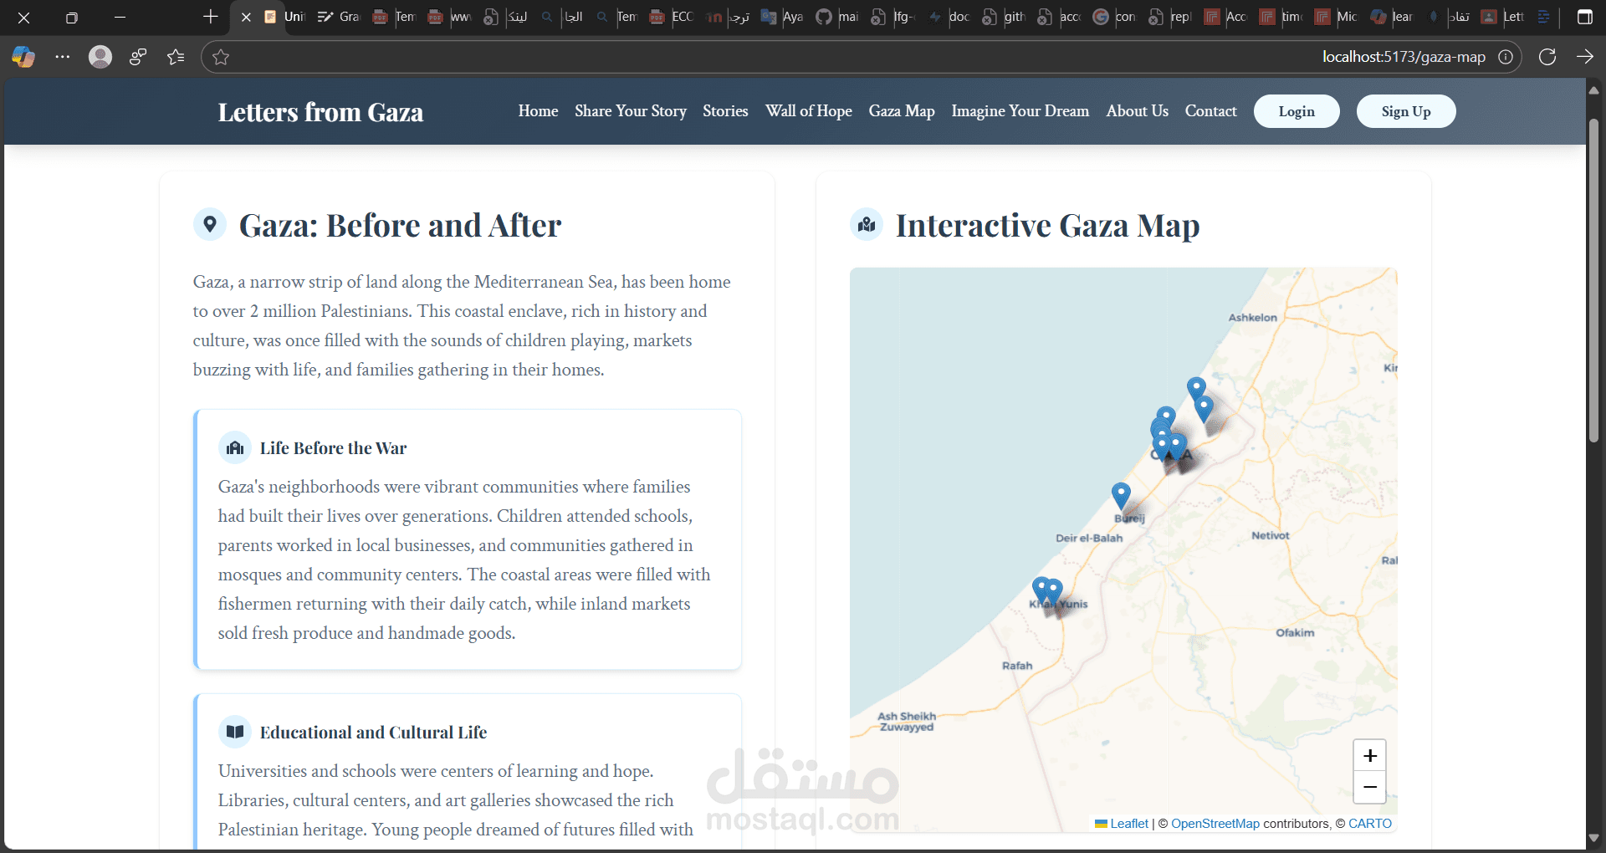Click the 'Ofakim' label on the map
Image resolution: width=1606 pixels, height=853 pixels.
[1295, 633]
